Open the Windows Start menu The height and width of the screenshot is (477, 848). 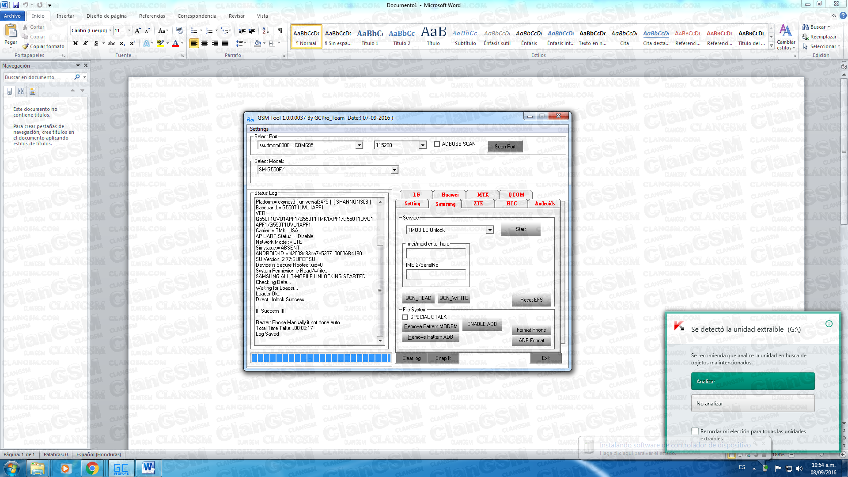[11, 468]
